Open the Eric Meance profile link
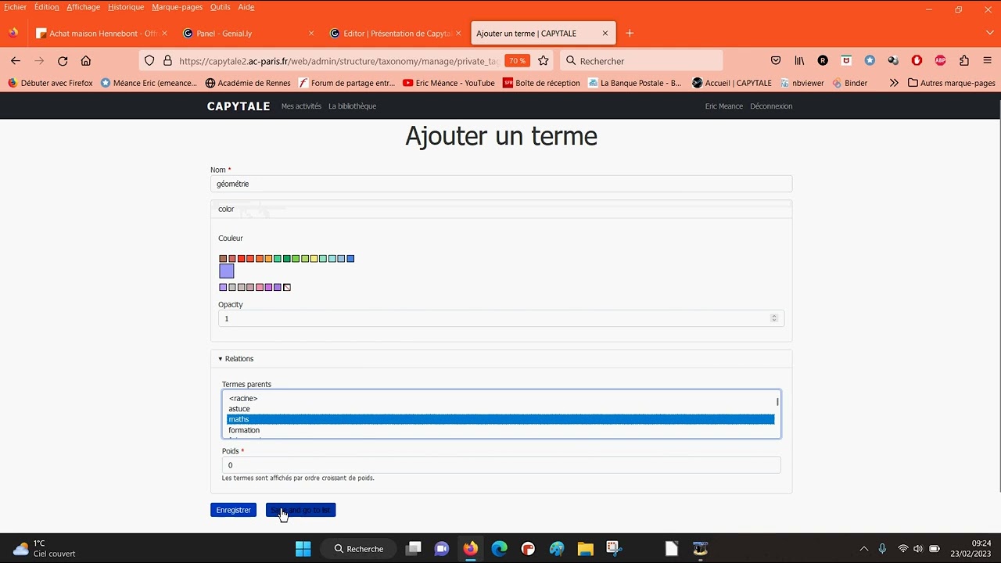Image resolution: width=1001 pixels, height=563 pixels. point(724,106)
